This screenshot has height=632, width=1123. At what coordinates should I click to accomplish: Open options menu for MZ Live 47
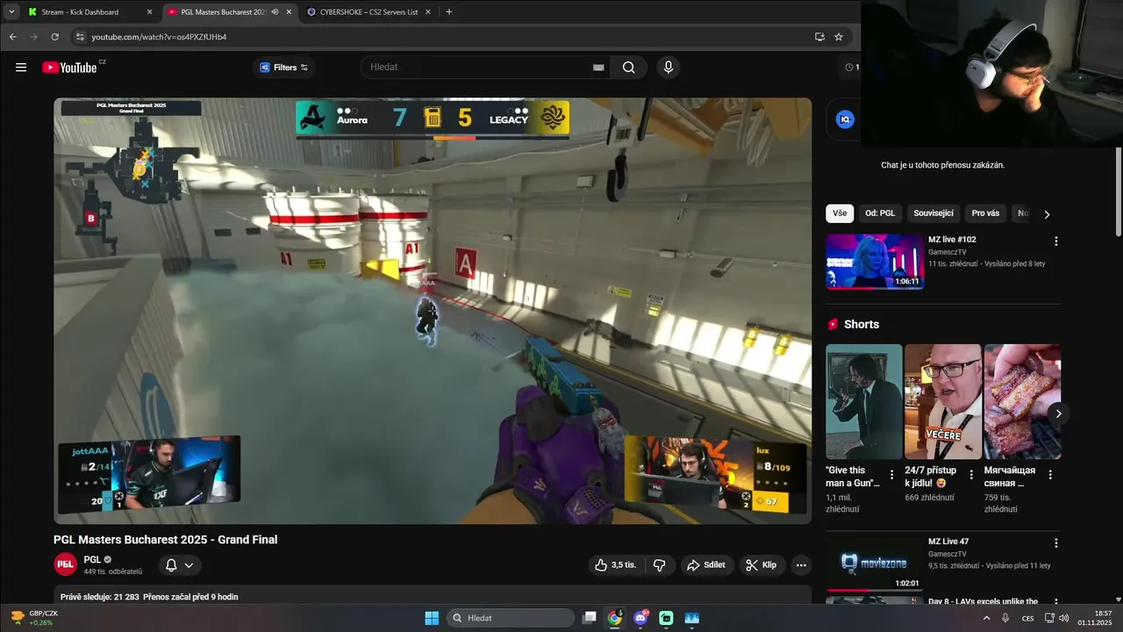pyautogui.click(x=1056, y=543)
